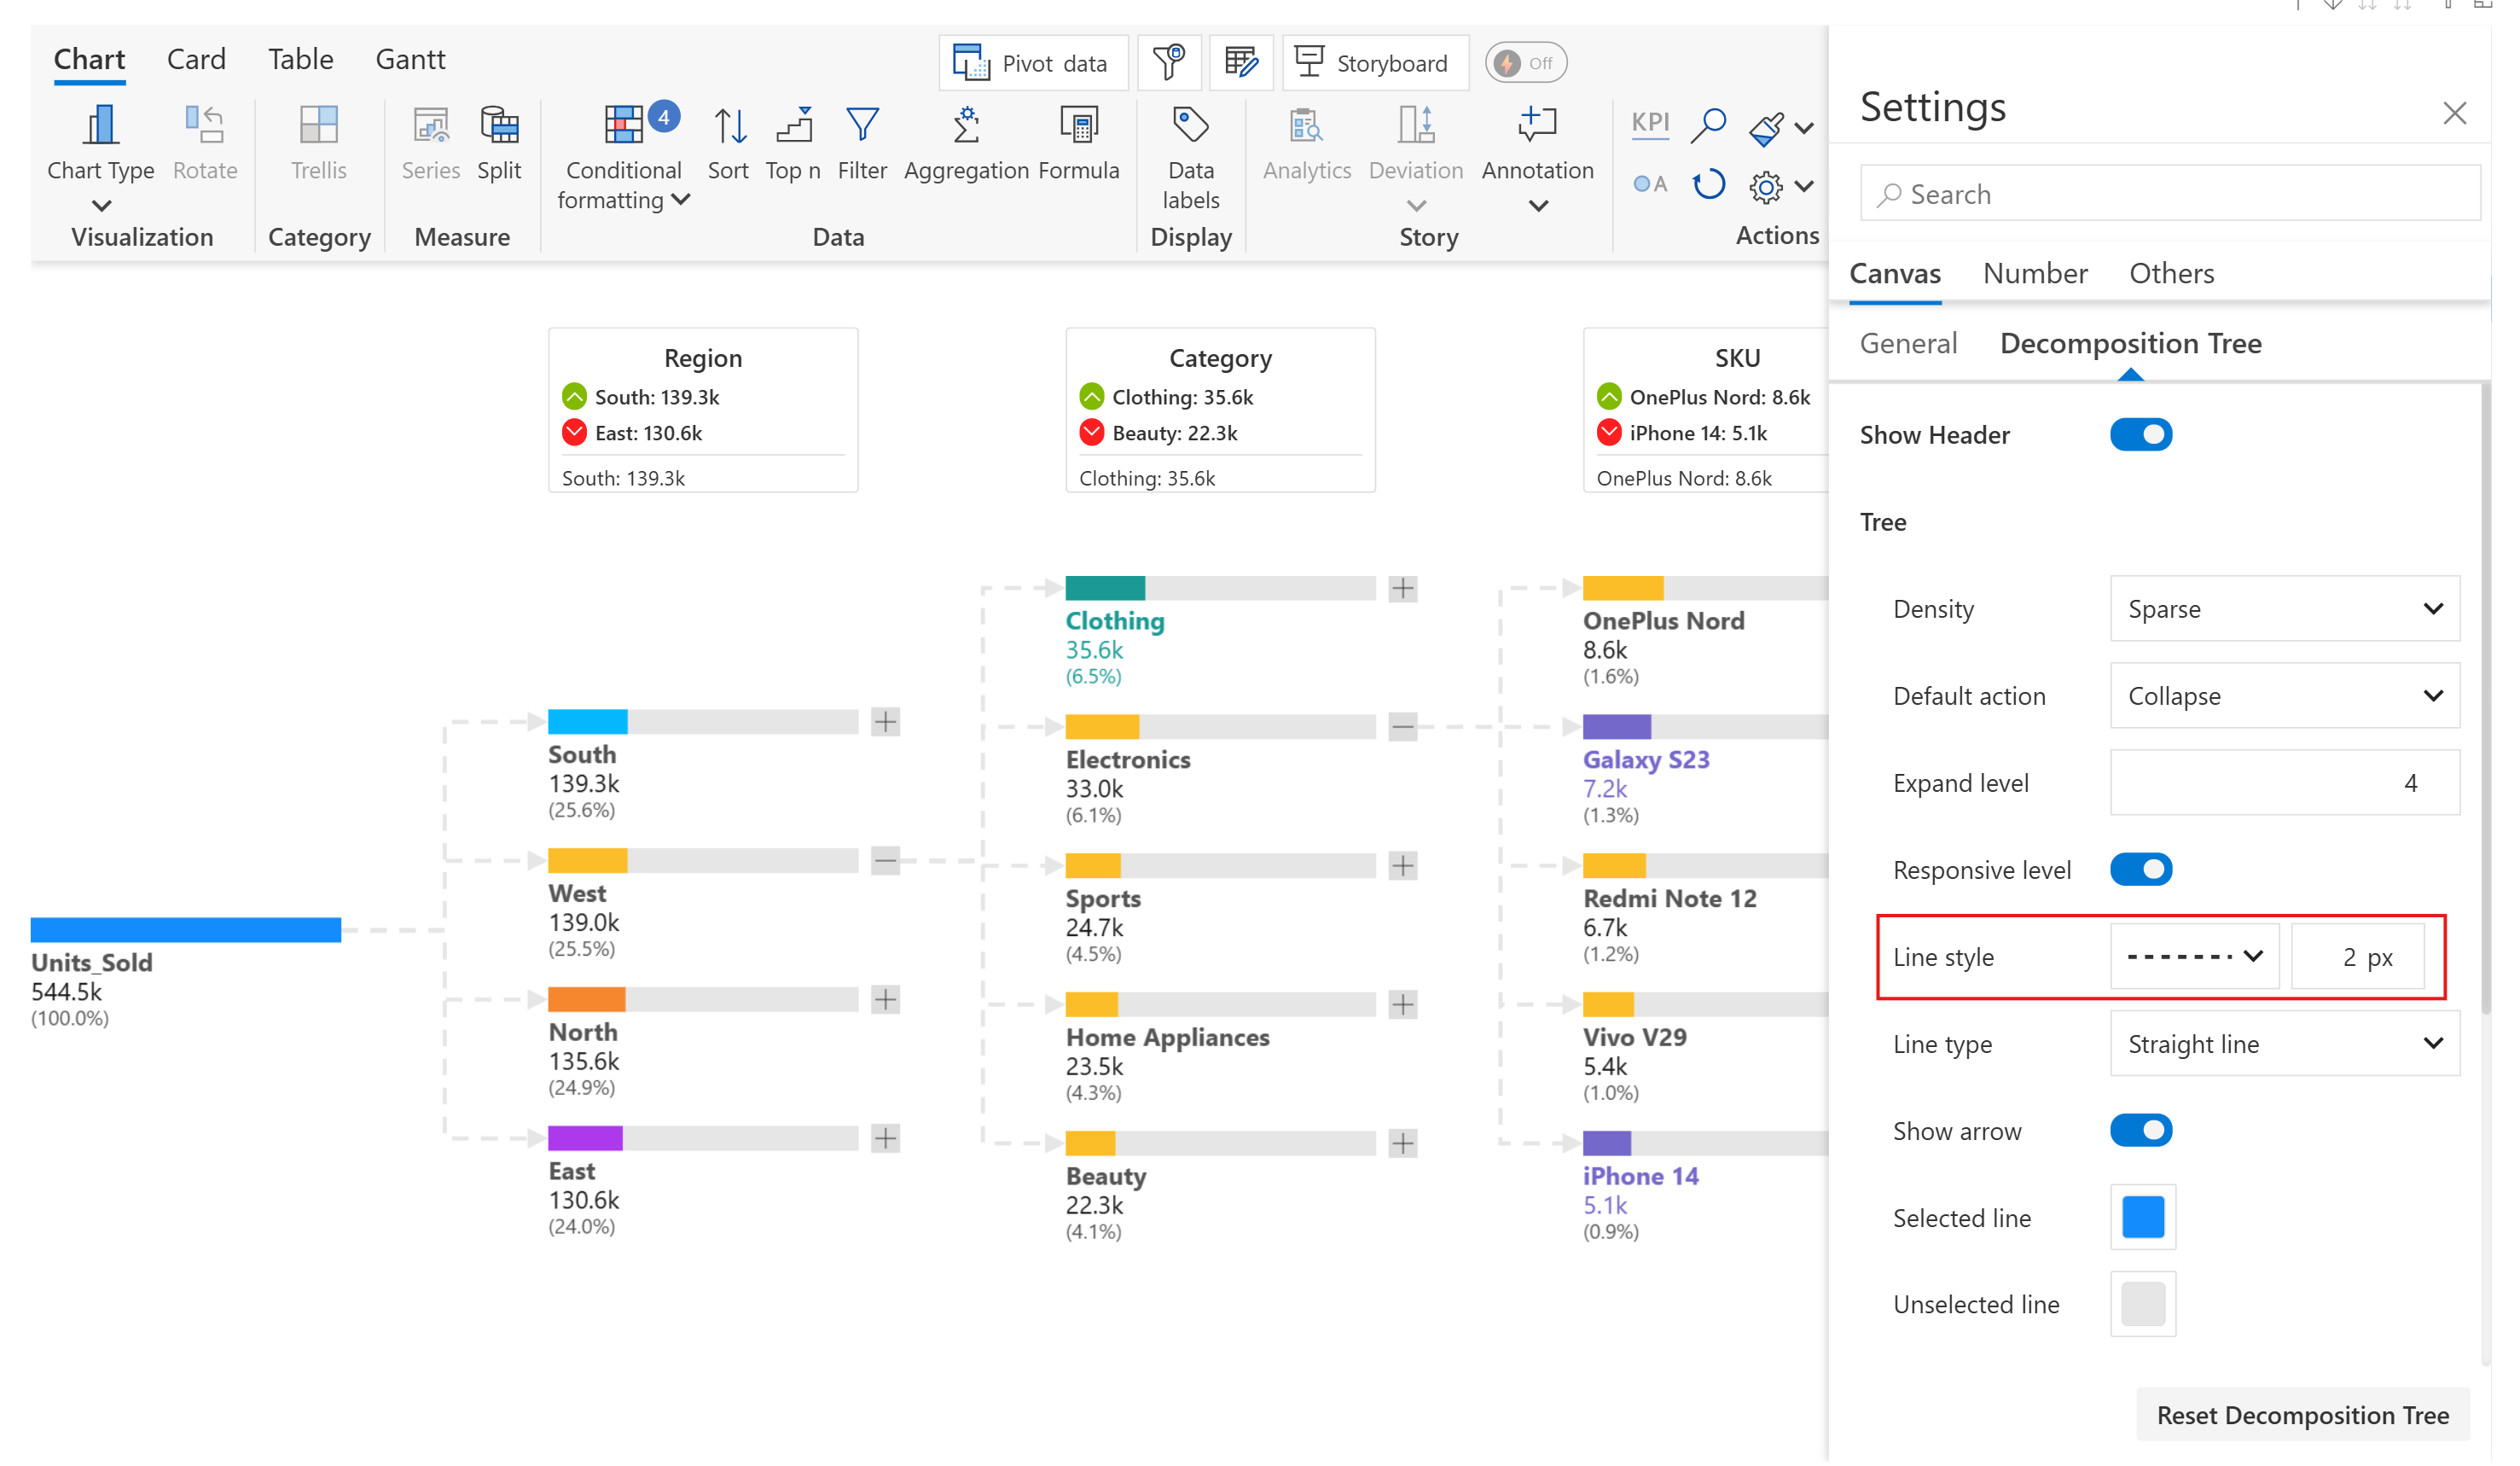Disable the Responsive level toggle
This screenshot has width=2520, height=1466.
tap(2140, 870)
